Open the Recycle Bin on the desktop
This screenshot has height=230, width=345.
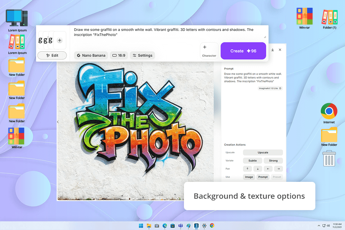point(329,158)
